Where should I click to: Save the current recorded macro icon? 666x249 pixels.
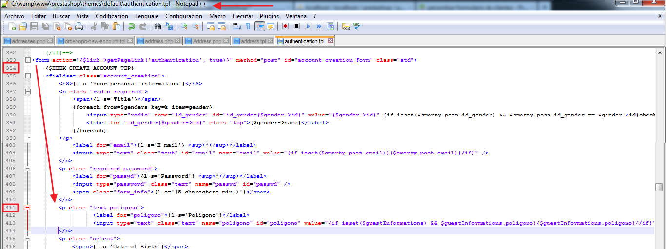(331, 26)
